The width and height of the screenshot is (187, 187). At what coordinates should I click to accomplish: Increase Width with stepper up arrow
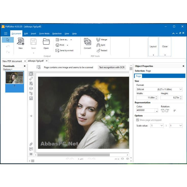[x=156, y=97]
